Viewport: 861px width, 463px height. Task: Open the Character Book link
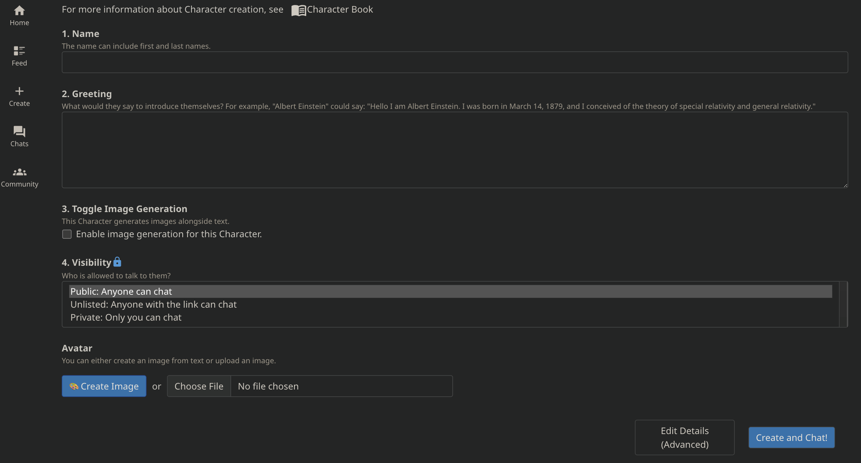pos(340,10)
